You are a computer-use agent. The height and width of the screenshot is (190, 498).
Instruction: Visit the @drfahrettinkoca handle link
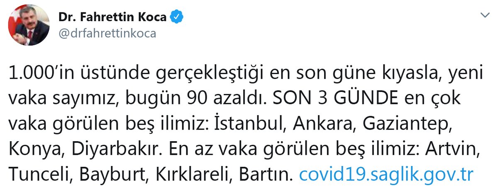point(107,34)
